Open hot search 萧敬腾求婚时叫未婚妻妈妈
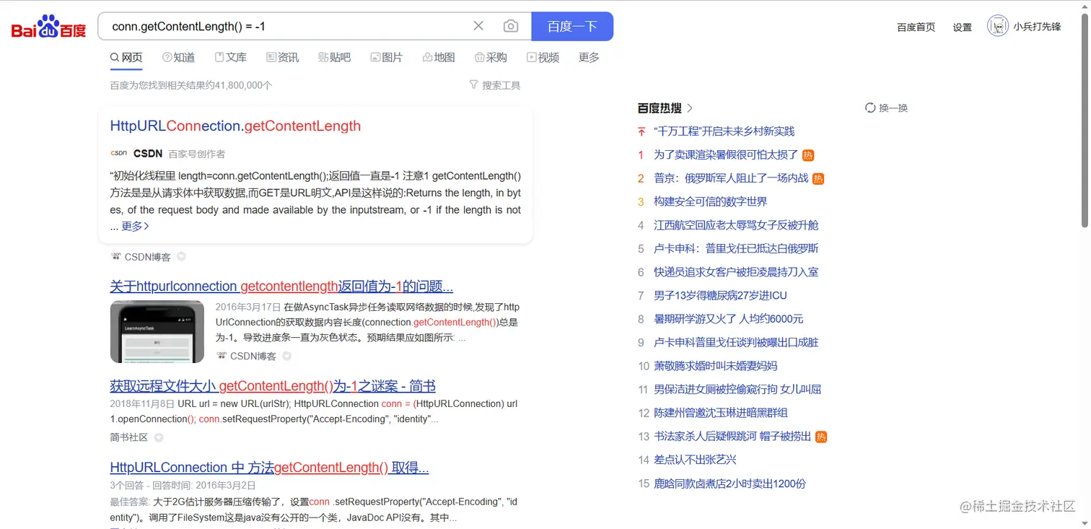The height and width of the screenshot is (529, 1091). tap(715, 366)
